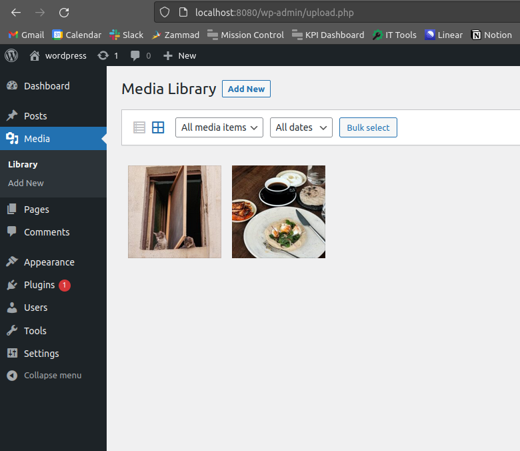
Task: Click the browser forward arrow
Action: 40,13
